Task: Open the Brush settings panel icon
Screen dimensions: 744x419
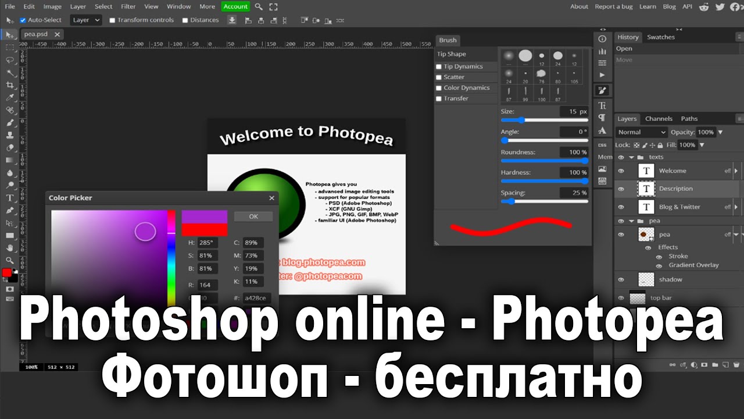Action: pyautogui.click(x=602, y=90)
